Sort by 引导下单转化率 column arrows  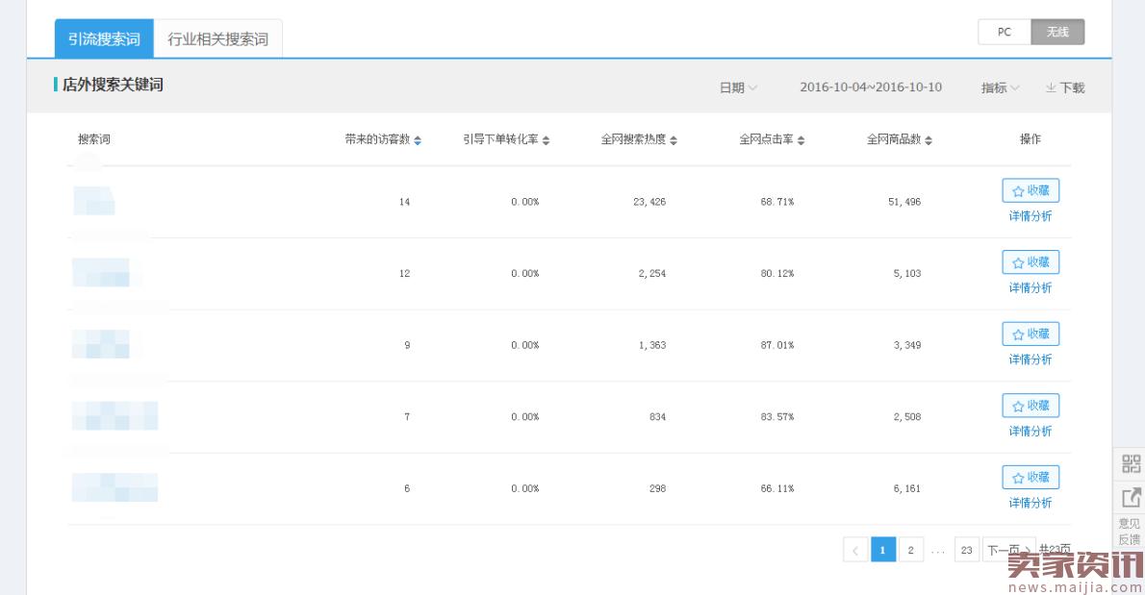coord(546,140)
